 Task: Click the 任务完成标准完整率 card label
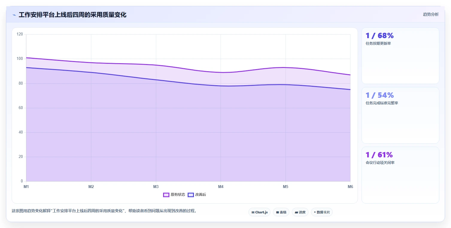pyautogui.click(x=382, y=103)
